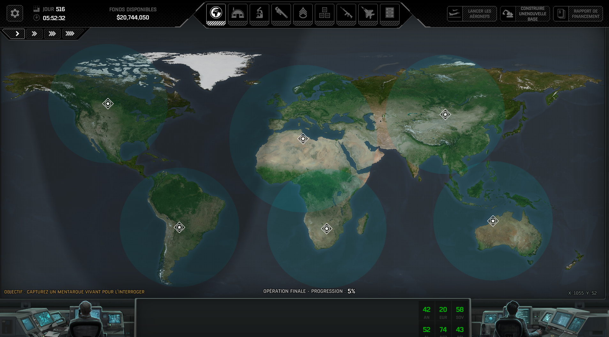
Task: Click Lancer les Aéronefs button
Action: coord(472,14)
